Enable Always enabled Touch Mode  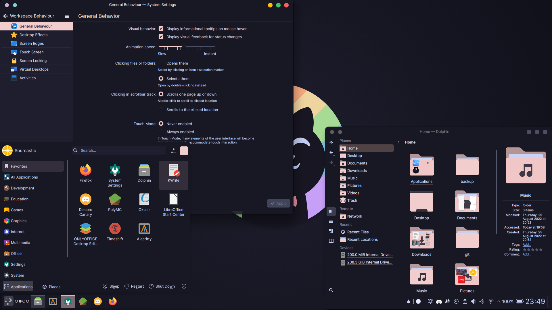click(x=161, y=132)
